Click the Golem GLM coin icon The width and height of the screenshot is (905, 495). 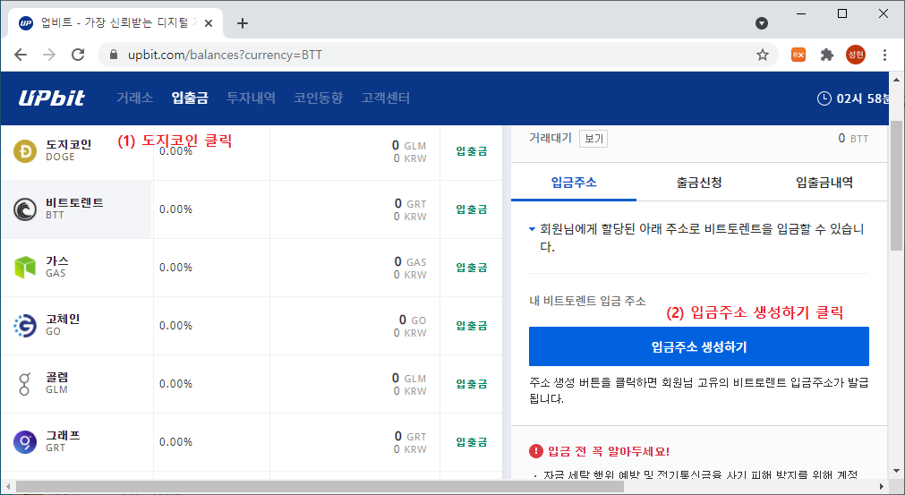(24, 384)
